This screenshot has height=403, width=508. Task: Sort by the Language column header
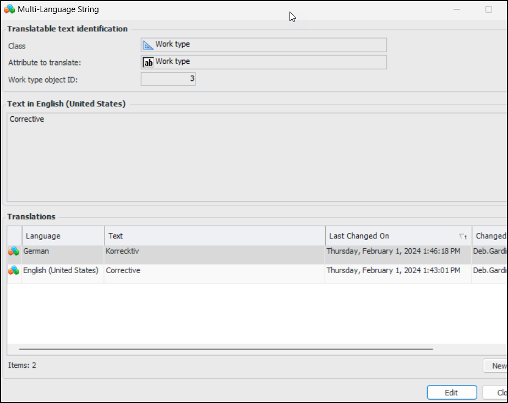click(63, 236)
